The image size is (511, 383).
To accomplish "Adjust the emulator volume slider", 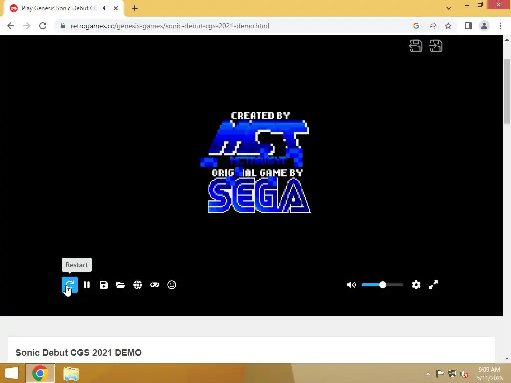I will (382, 285).
